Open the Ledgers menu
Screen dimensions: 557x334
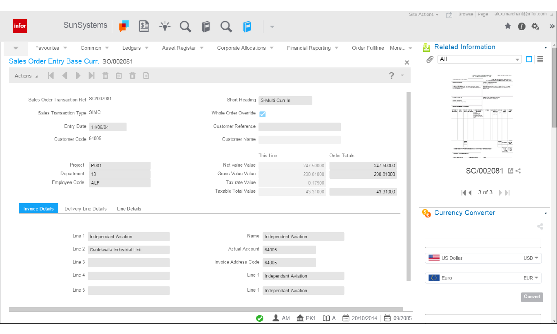pos(135,48)
